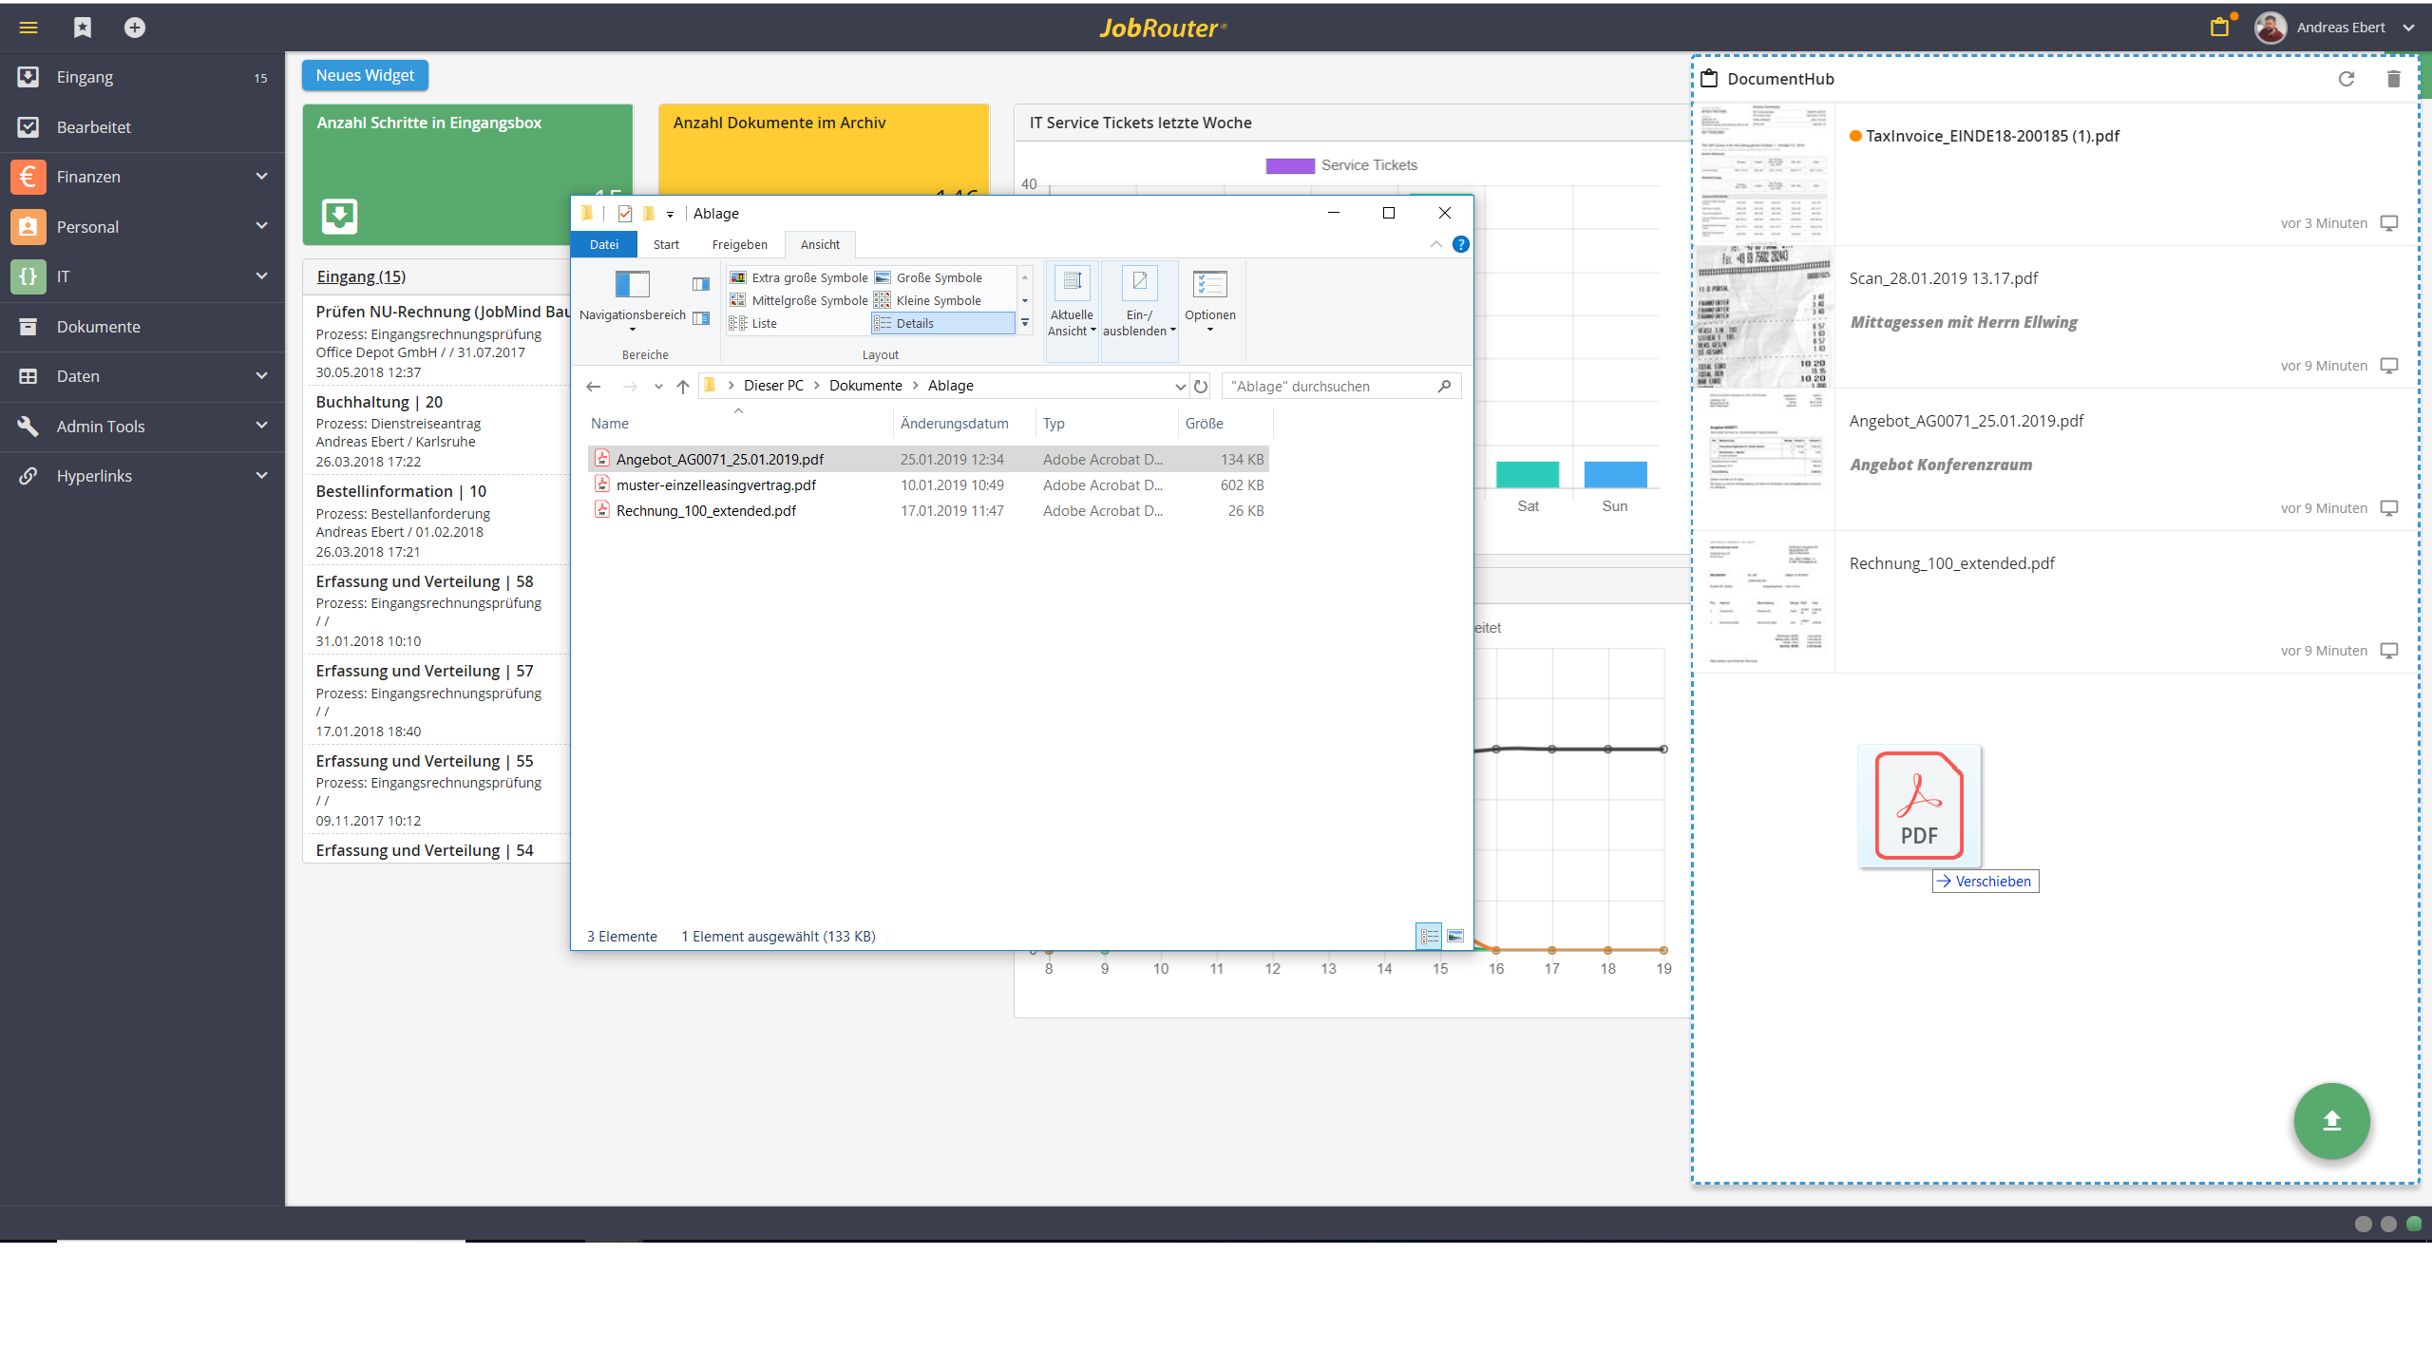Screen dimensions: 2432x1368
Task: Expand the Daten sidebar section
Action: [261, 375]
